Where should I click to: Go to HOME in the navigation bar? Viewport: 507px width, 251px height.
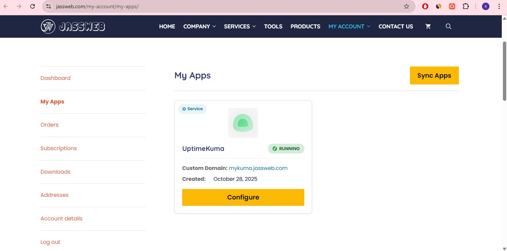coord(167,27)
